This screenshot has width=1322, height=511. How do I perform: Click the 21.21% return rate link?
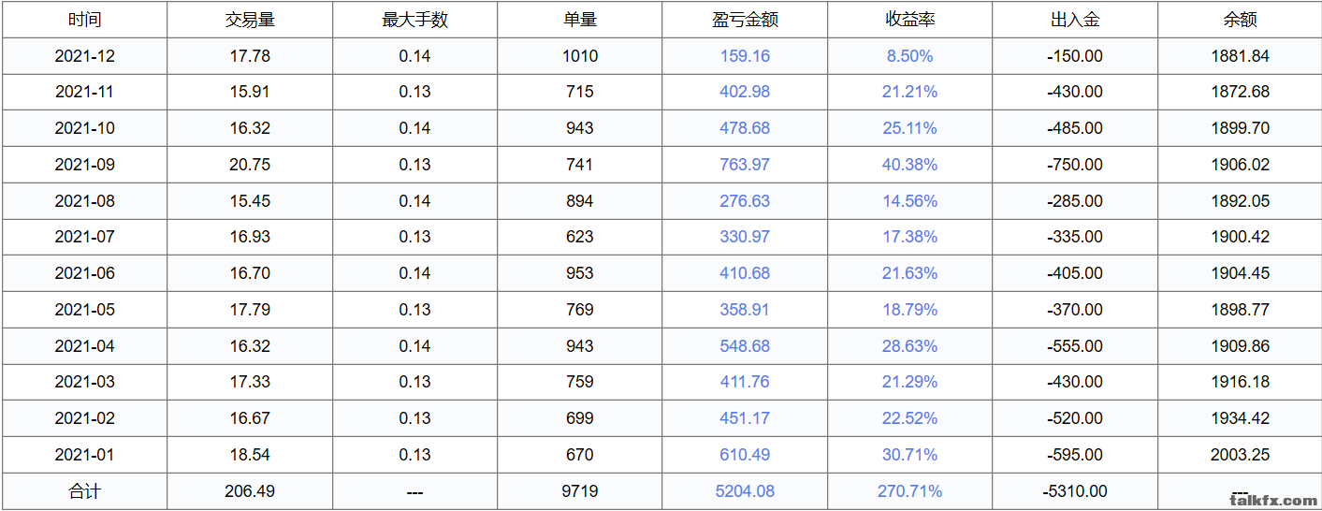[x=910, y=92]
